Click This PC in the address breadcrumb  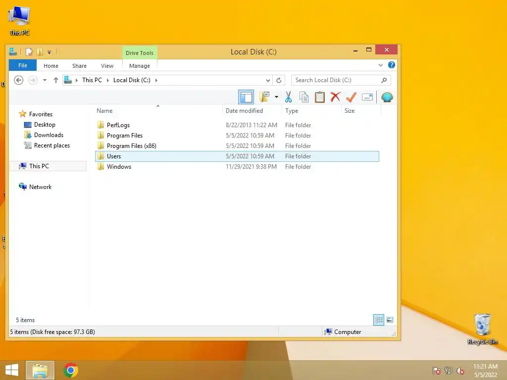coord(92,80)
